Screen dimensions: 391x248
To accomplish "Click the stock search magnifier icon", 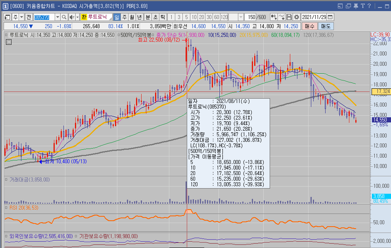I will point(64,17).
